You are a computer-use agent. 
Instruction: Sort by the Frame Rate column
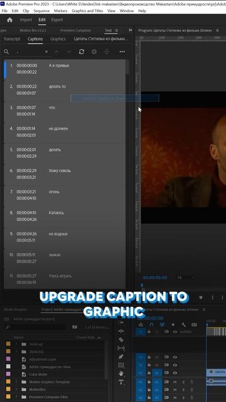coord(85,338)
